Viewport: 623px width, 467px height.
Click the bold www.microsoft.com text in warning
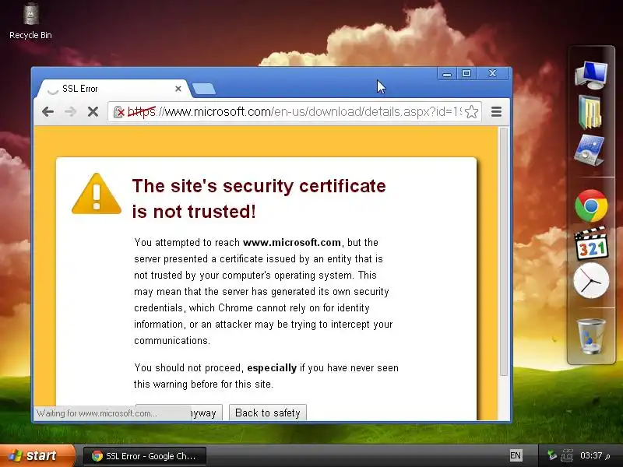(291, 242)
